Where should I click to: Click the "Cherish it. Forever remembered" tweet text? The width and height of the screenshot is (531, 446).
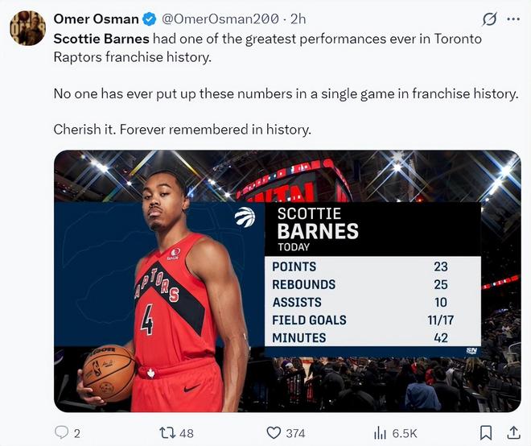[x=182, y=129]
